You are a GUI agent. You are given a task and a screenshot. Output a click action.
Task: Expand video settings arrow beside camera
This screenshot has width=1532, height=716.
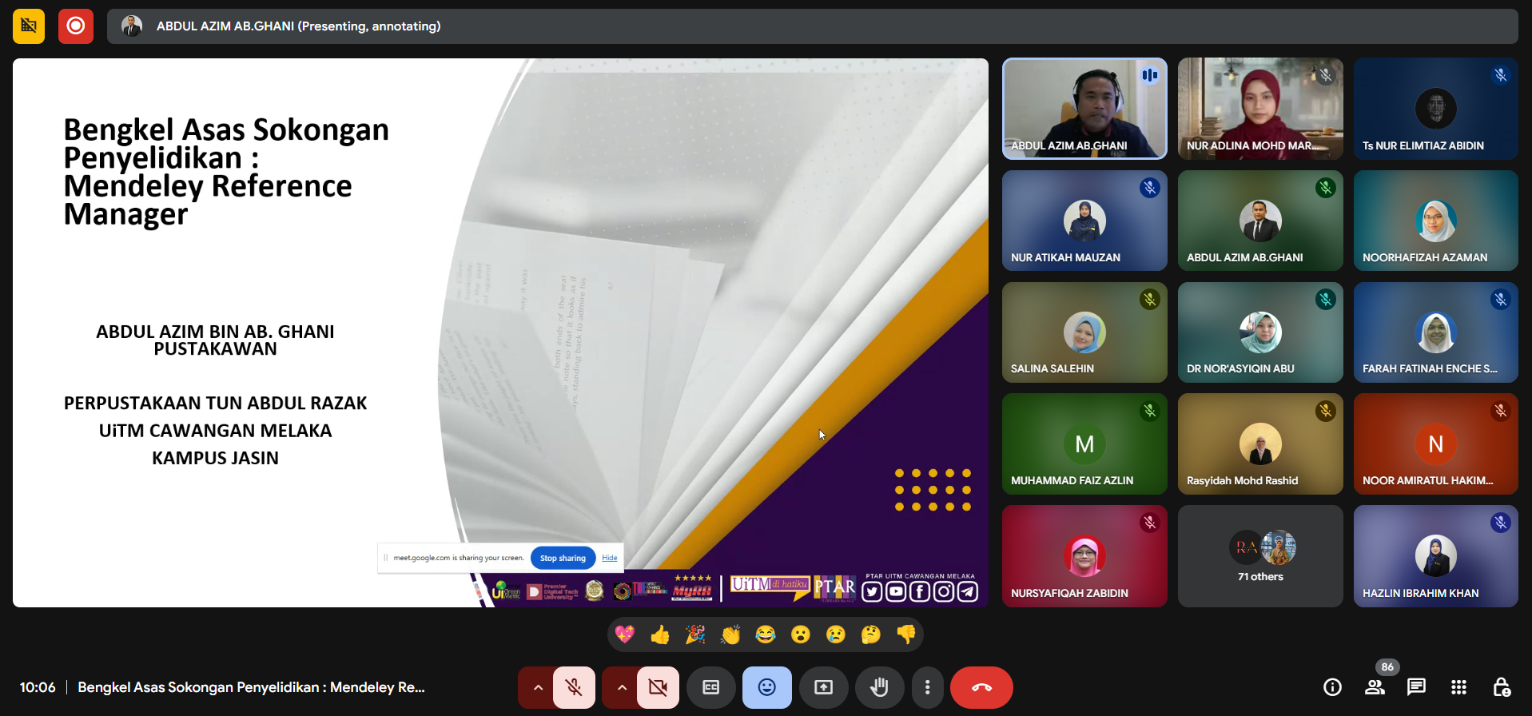point(621,687)
